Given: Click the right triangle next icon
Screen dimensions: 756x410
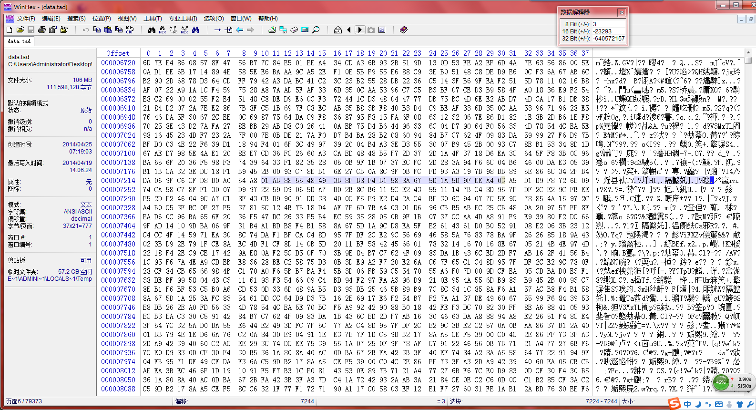Looking at the screenshot, I should (360, 30).
